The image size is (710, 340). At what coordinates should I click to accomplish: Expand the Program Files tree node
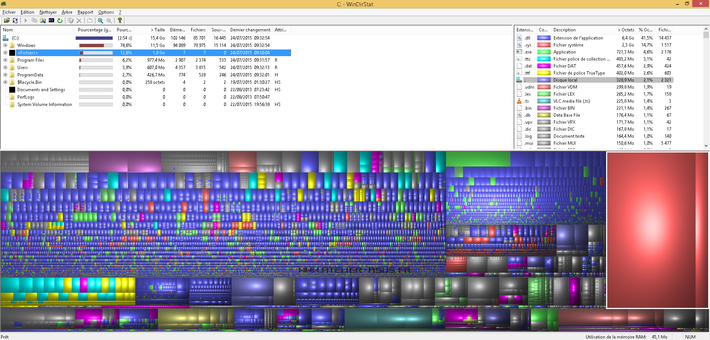click(x=5, y=60)
